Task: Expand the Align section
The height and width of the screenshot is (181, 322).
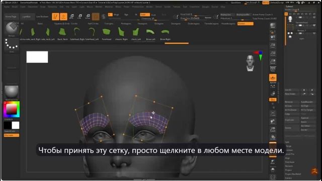Action: (x=287, y=158)
